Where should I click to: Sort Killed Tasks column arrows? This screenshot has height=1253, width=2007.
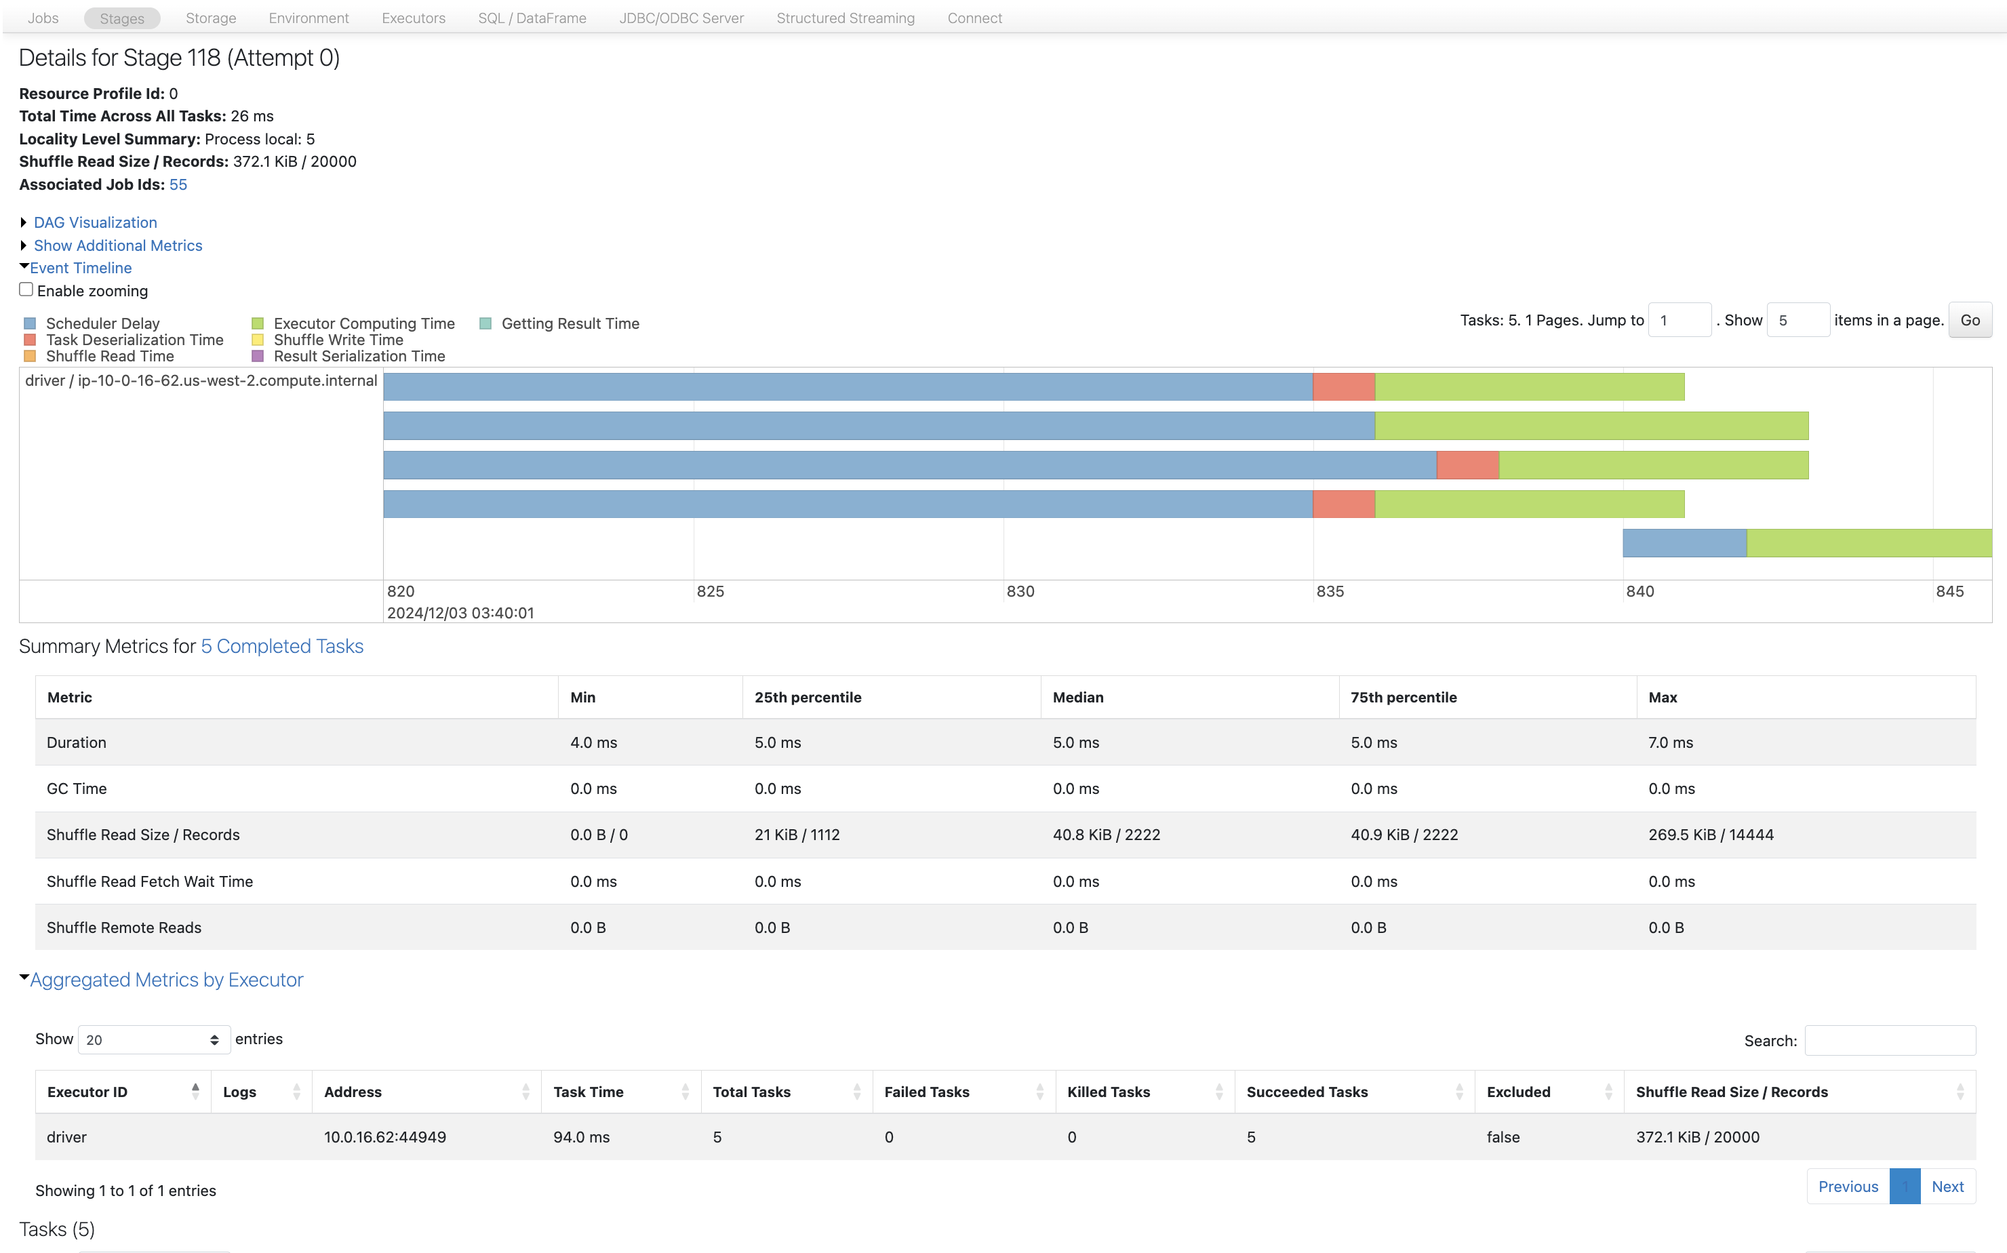click(1219, 1092)
